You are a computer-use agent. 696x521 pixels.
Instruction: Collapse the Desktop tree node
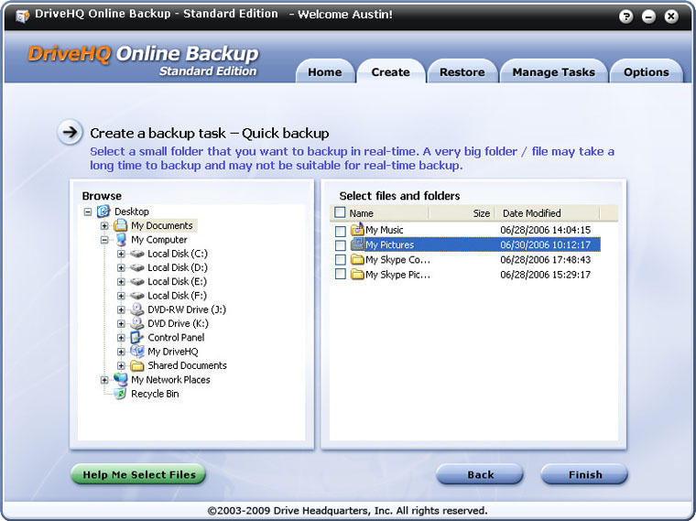88,212
